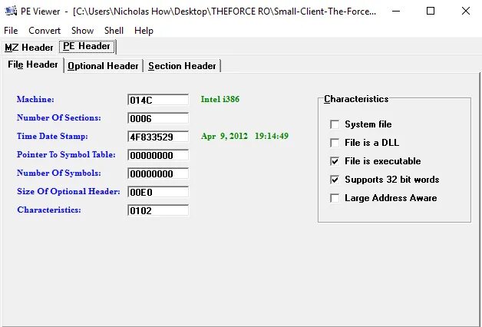The height and width of the screenshot is (327, 482).
Task: Toggle the System file checkbox
Action: coord(335,124)
